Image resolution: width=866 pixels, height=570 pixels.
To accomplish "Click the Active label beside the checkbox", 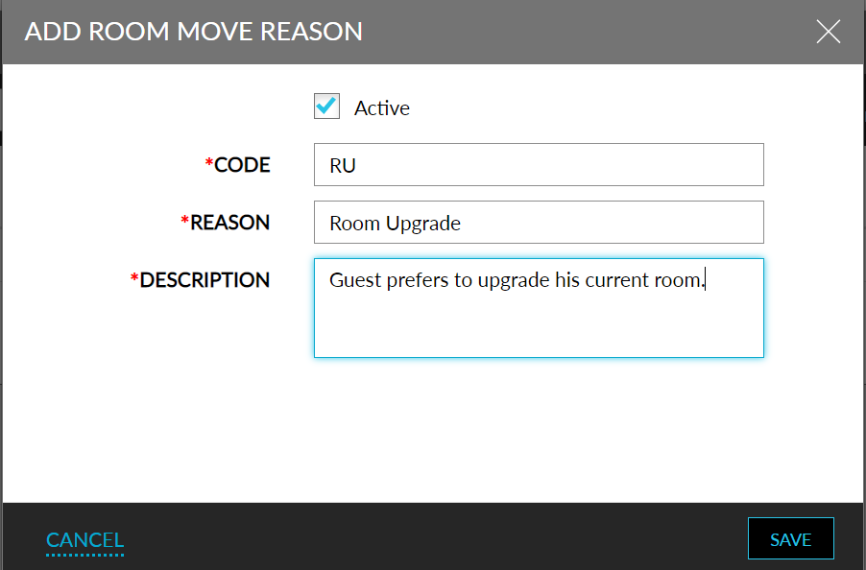I will 383,107.
